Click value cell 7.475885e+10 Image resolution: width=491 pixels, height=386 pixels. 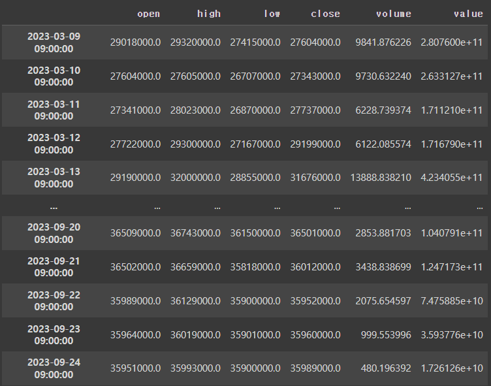coord(452,301)
